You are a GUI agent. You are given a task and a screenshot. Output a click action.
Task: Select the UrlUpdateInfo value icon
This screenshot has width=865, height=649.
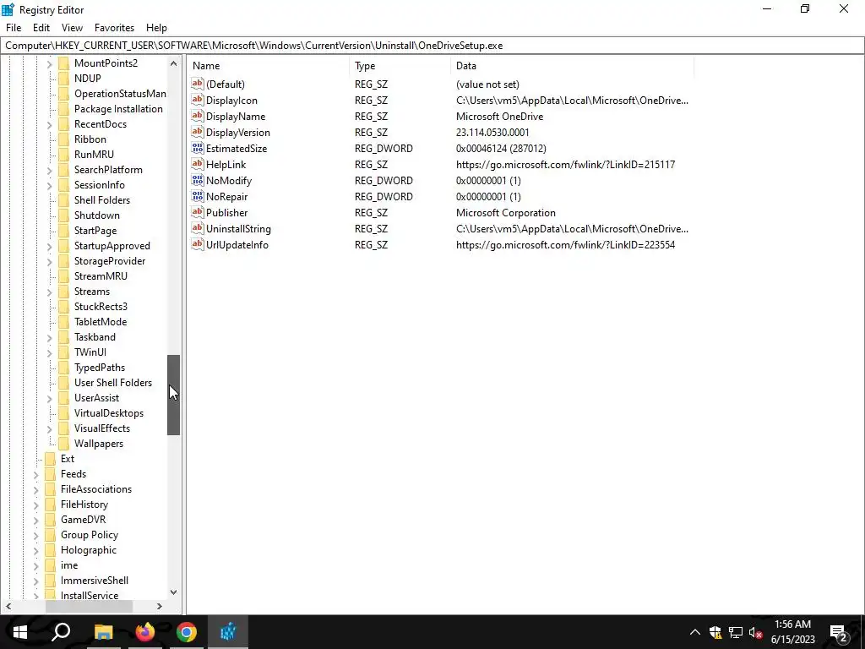(x=198, y=244)
